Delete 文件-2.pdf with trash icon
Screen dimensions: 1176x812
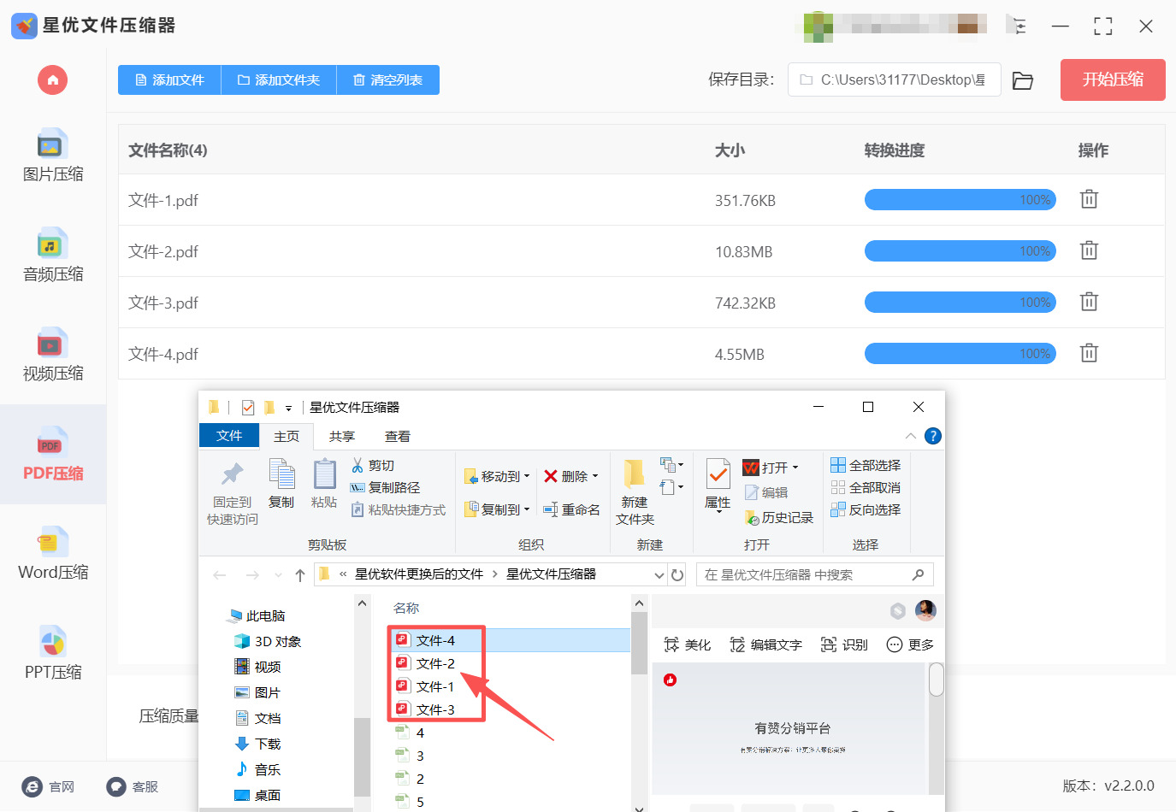(x=1089, y=250)
